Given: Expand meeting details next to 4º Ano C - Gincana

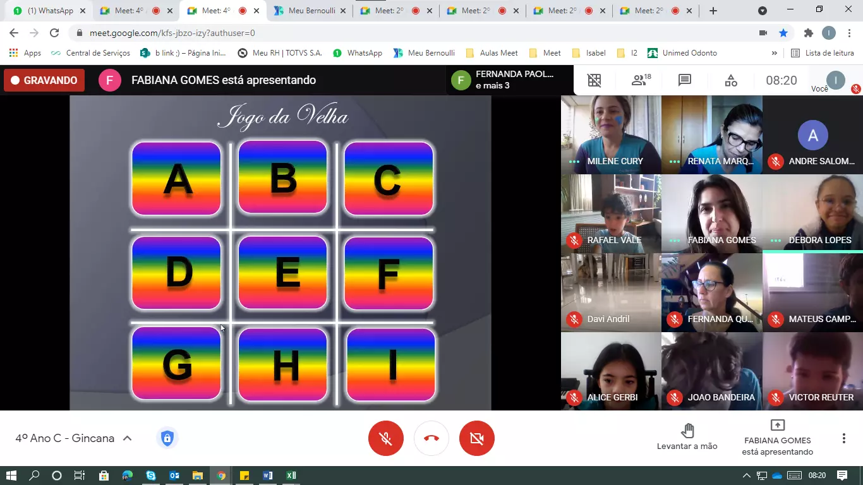Looking at the screenshot, I should click(x=127, y=438).
